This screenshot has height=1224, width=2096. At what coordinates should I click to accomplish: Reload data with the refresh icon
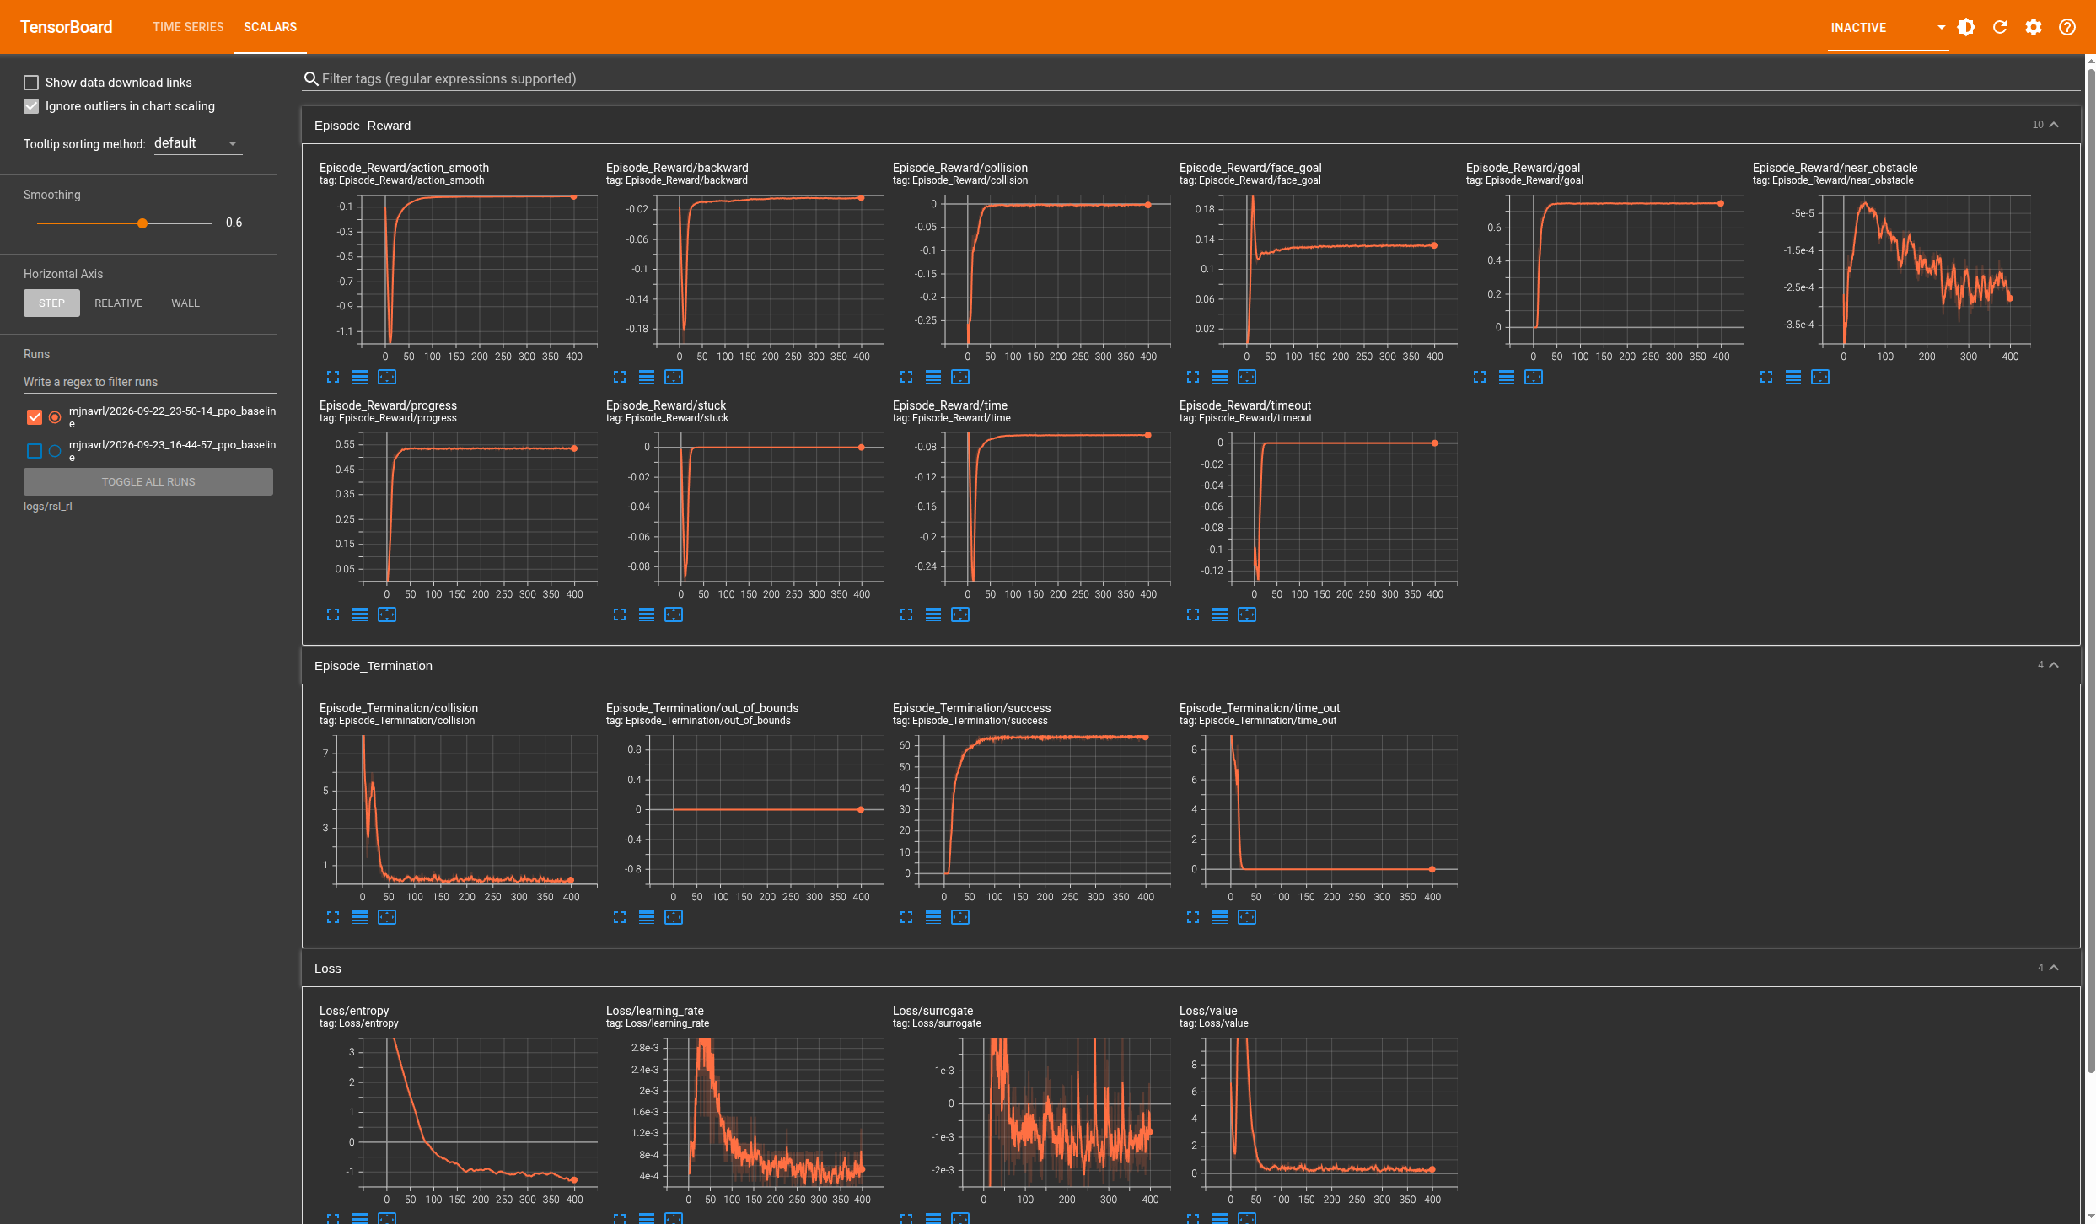[2000, 27]
